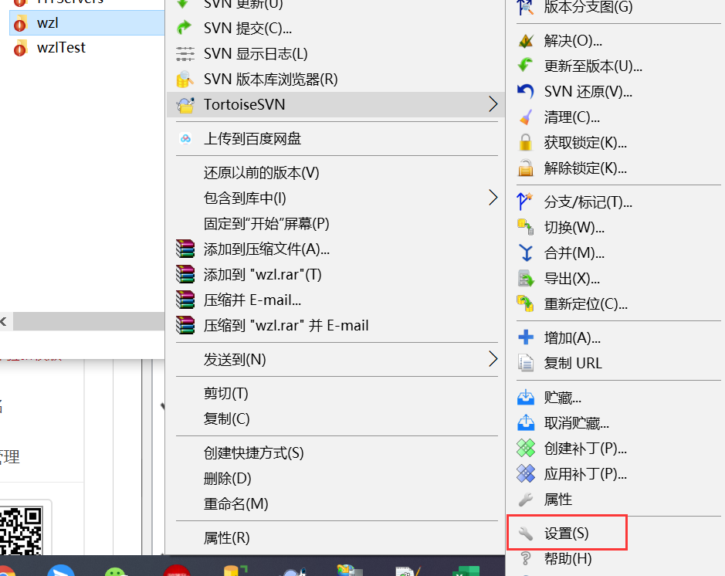This screenshot has height=576, width=725.
Task: Expand the 包含到库中(I) submenu arrow
Action: click(493, 198)
